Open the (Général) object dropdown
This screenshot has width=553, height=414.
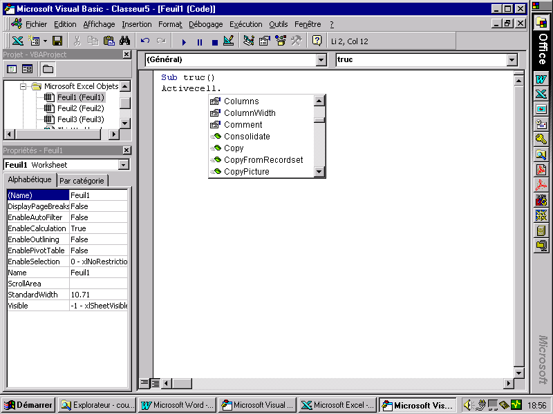tap(321, 60)
